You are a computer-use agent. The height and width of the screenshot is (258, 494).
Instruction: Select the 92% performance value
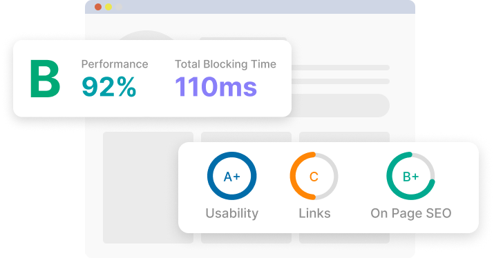pos(108,87)
